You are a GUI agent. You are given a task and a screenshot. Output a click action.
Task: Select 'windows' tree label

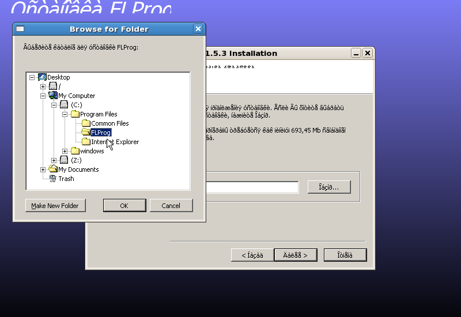92,151
